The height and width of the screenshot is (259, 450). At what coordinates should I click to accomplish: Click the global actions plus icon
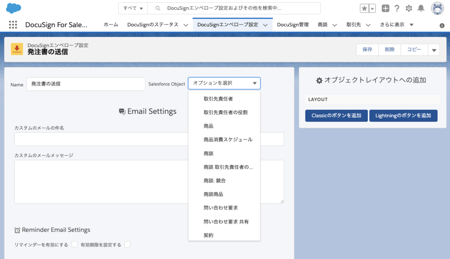385,8
